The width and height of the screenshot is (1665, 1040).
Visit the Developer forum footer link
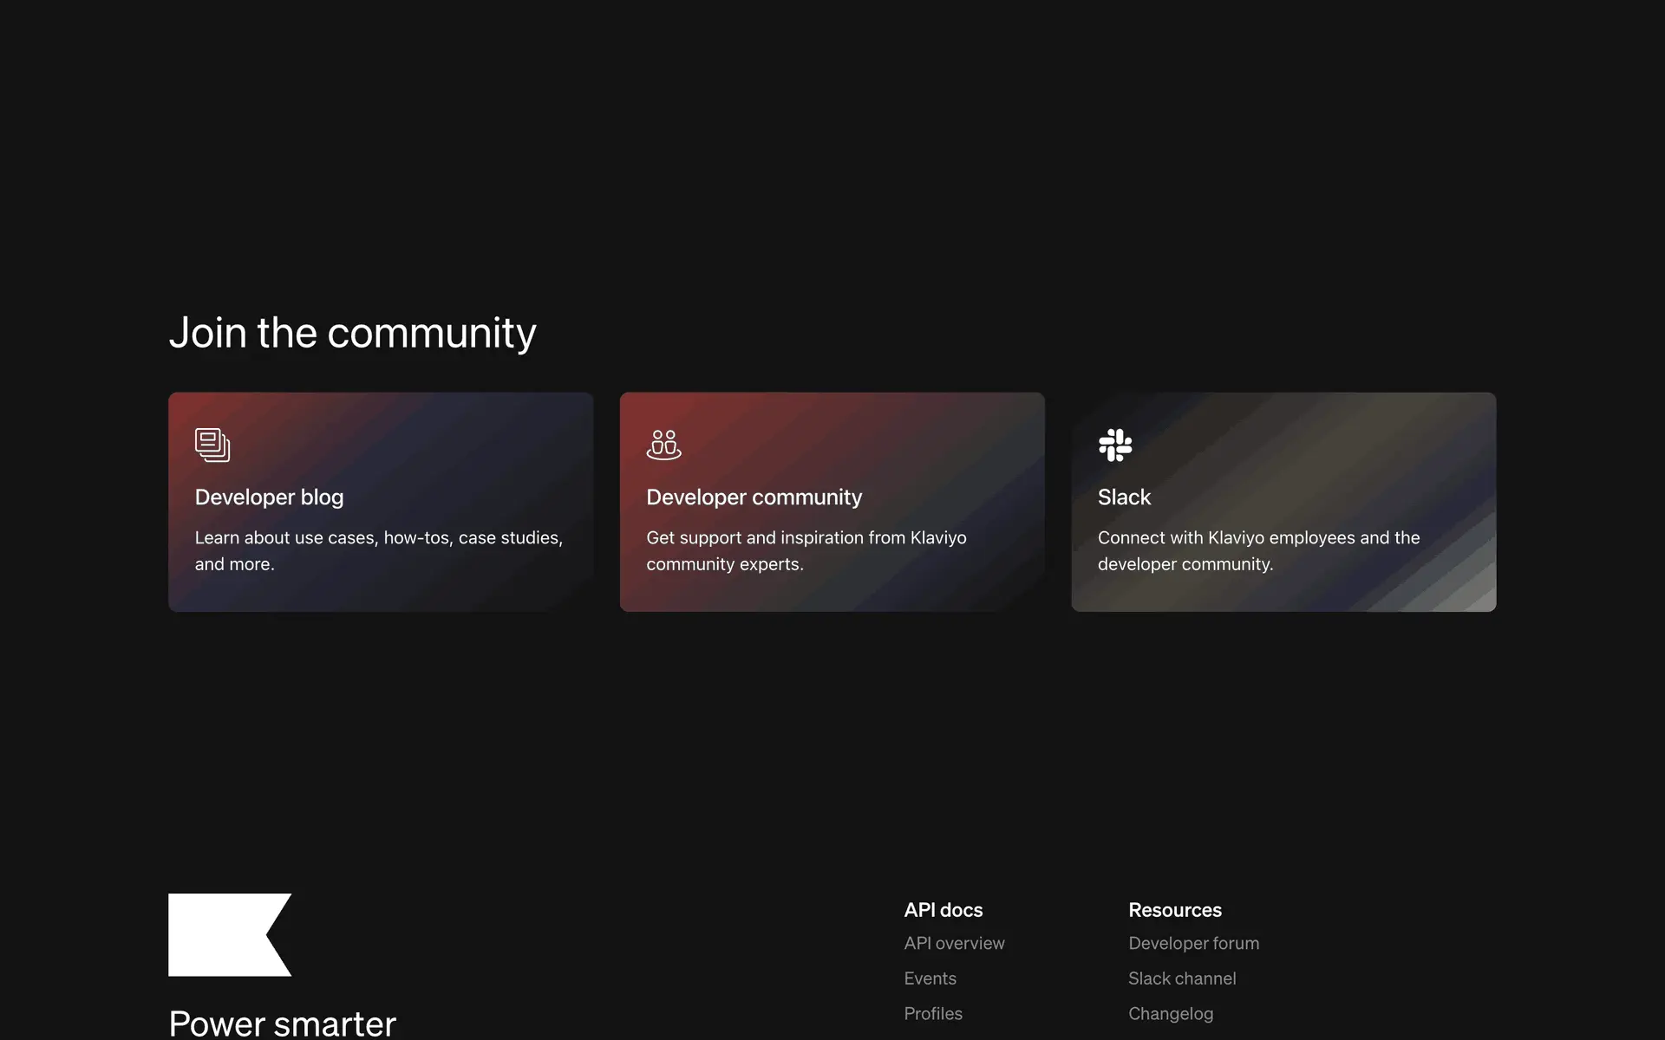coord(1193,943)
